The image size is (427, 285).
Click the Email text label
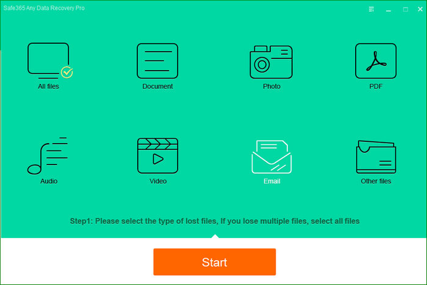click(271, 181)
